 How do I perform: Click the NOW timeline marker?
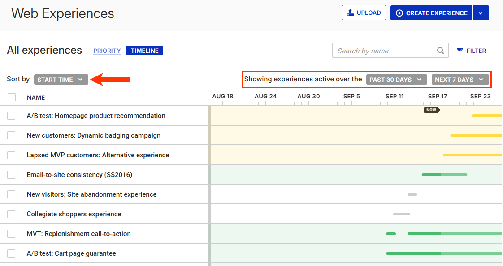point(432,110)
